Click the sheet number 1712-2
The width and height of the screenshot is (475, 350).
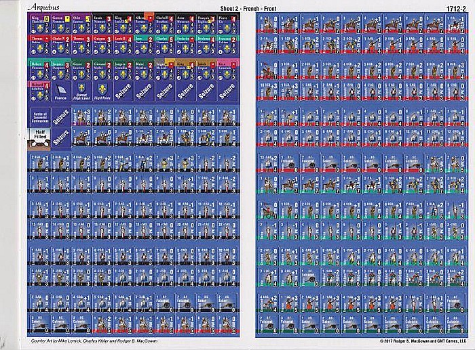[x=456, y=9]
